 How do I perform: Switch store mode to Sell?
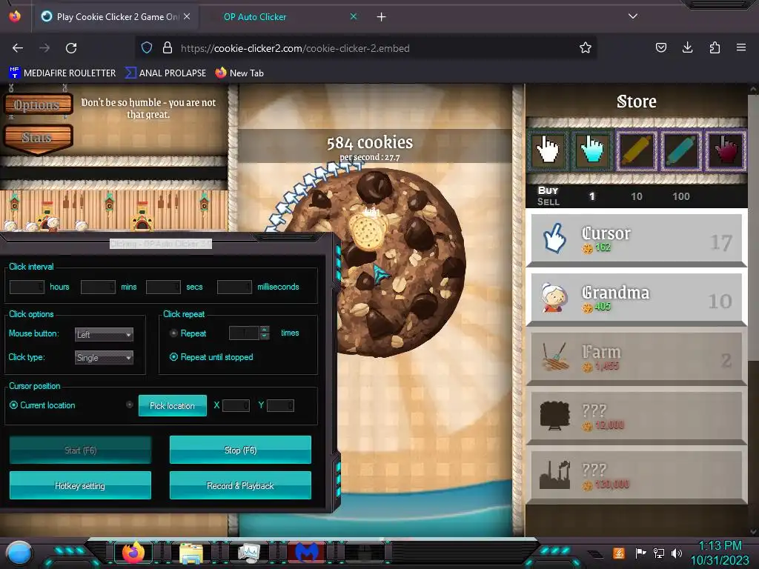tap(548, 202)
